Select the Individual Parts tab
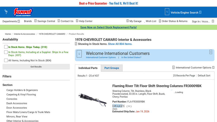This screenshot has height=122, width=217. (x=88, y=68)
